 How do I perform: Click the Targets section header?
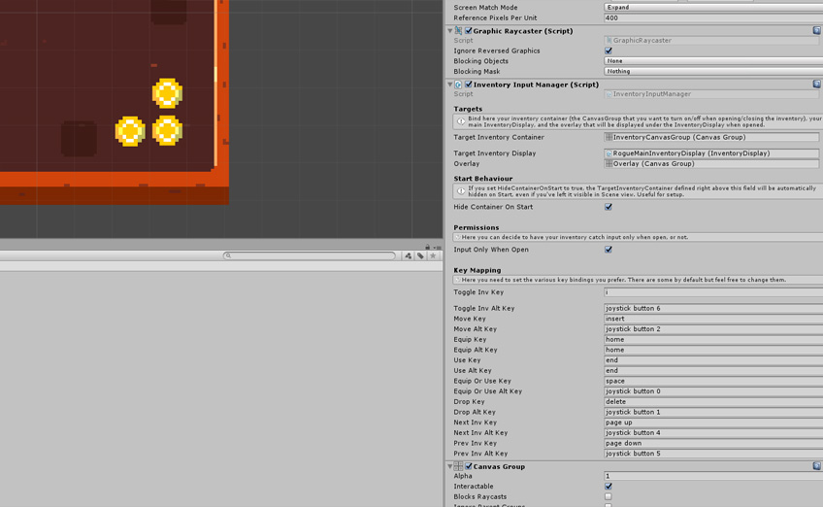tap(468, 109)
